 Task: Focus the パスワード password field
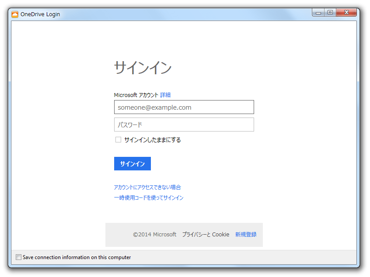[184, 125]
